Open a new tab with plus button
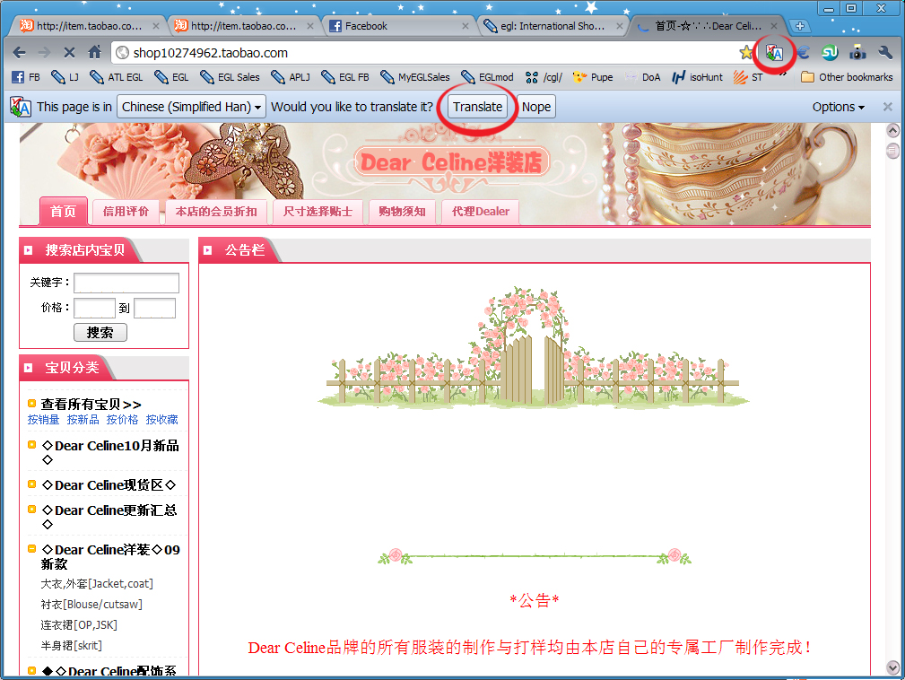 [800, 26]
